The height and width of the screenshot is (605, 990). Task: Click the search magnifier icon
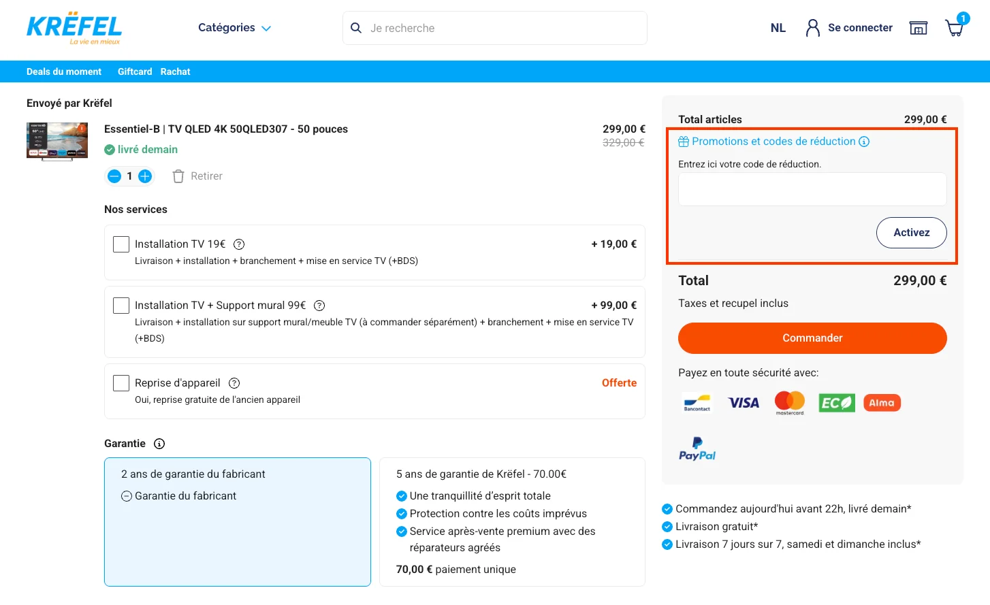pos(356,28)
